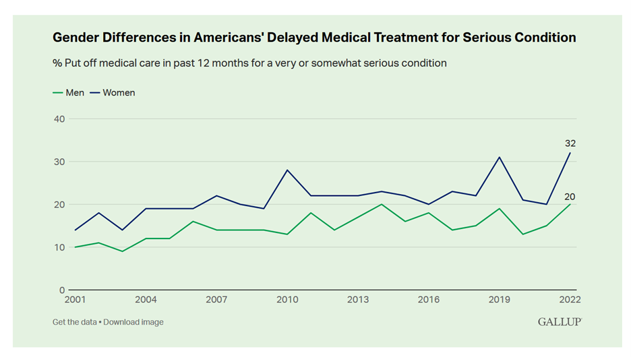Click the 40 y-axis label

click(x=59, y=119)
